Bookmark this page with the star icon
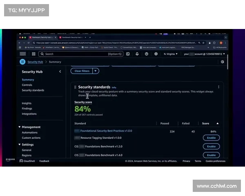 [203, 43]
